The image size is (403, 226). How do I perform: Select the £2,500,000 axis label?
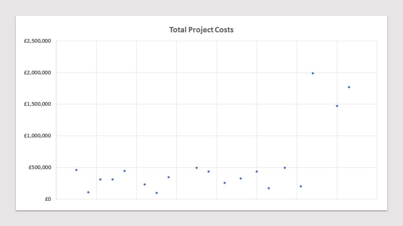(37, 41)
